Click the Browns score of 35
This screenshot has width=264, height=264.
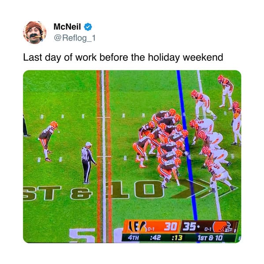190,227
